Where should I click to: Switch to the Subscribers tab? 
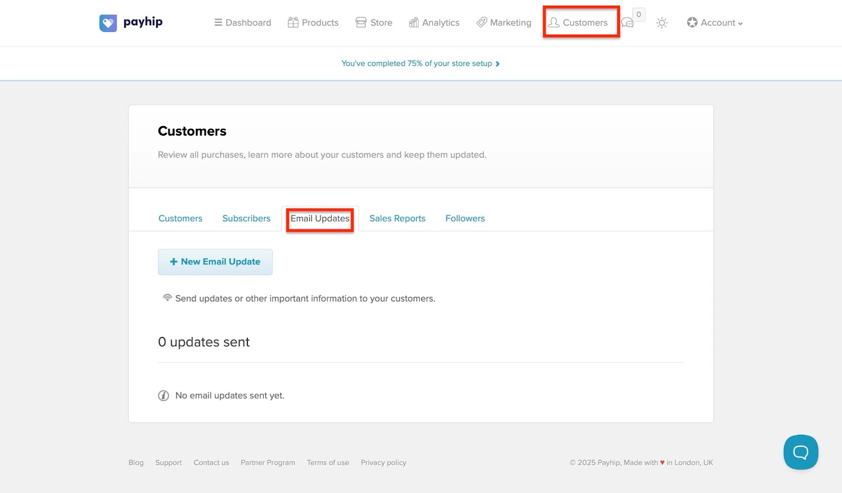pyautogui.click(x=246, y=218)
